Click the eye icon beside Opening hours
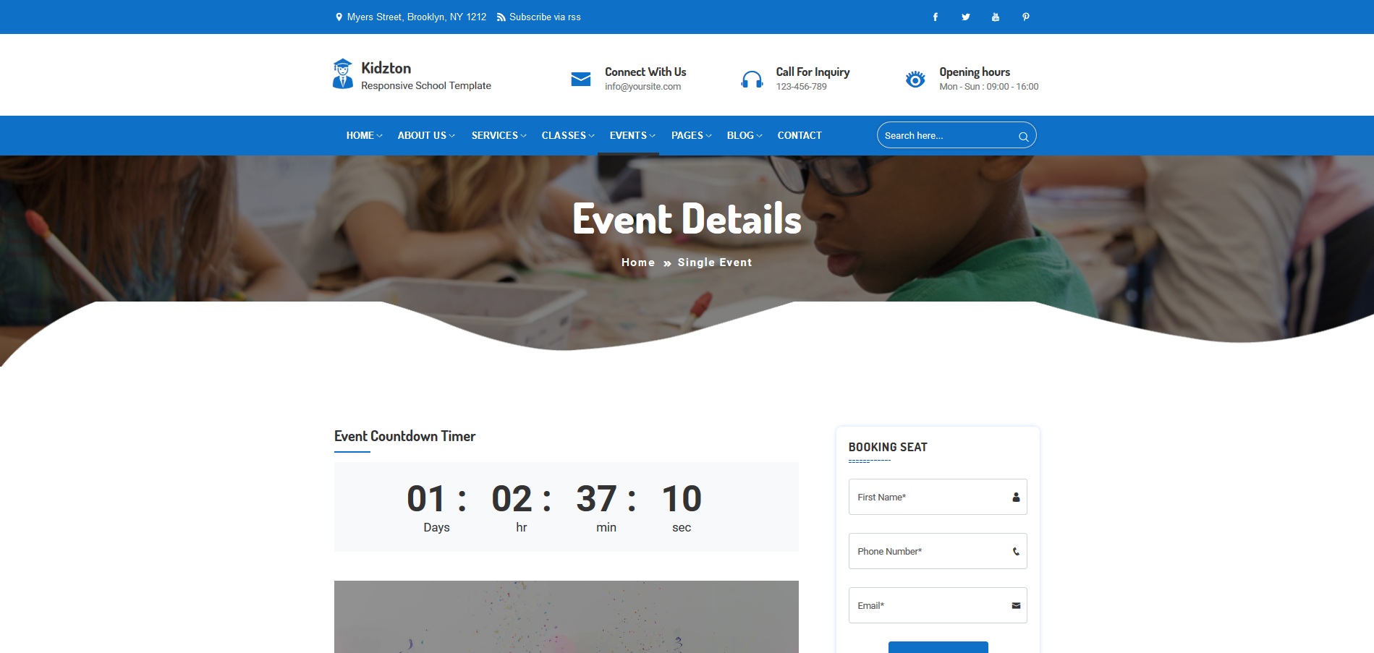1374x653 pixels. (x=915, y=79)
